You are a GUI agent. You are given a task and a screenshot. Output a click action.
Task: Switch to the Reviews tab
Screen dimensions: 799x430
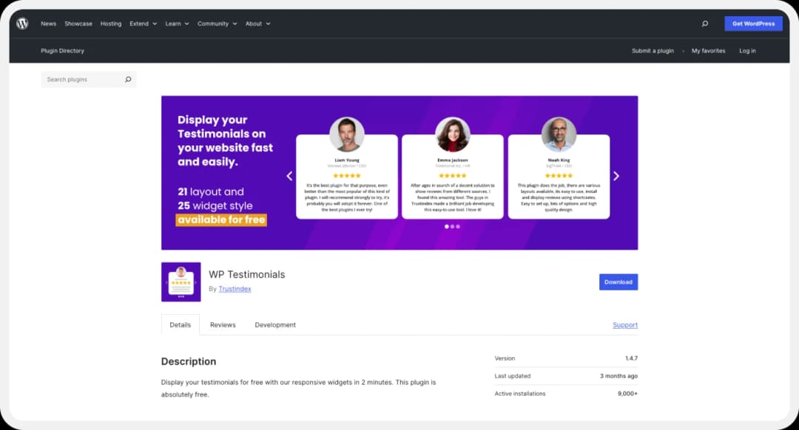tap(223, 324)
